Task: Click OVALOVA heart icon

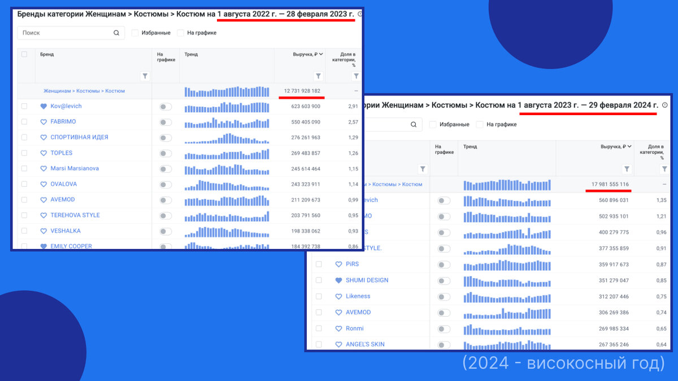Action: [44, 184]
